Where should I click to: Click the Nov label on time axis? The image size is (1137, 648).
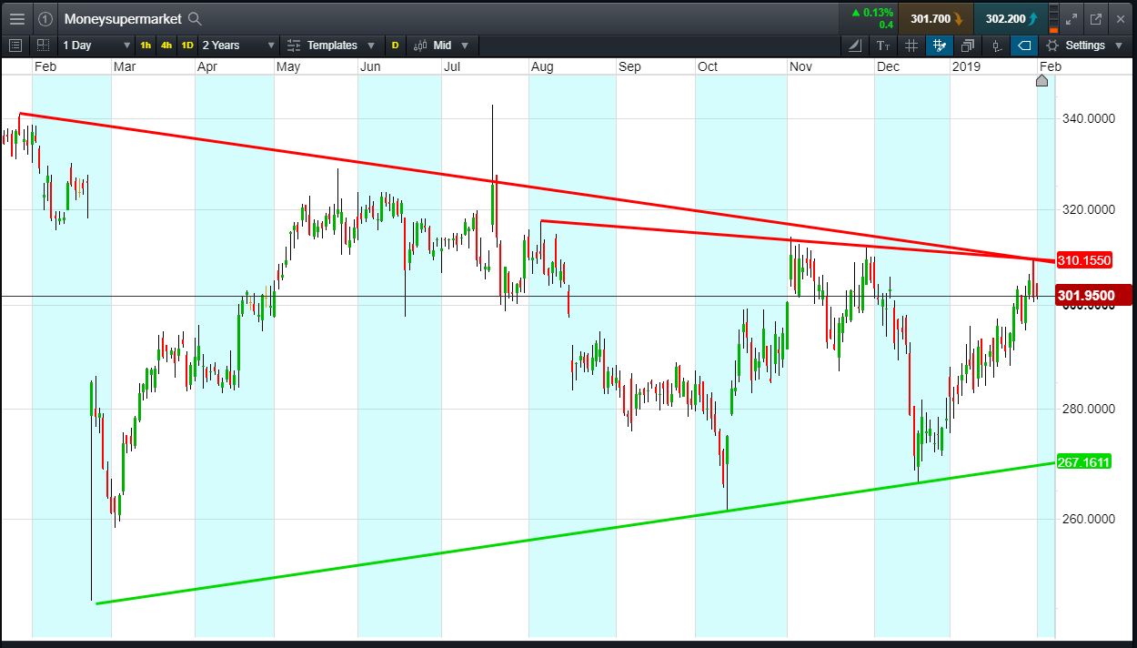pyautogui.click(x=800, y=66)
